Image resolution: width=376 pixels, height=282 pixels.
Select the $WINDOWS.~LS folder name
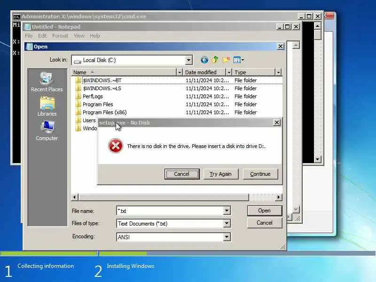102,88
